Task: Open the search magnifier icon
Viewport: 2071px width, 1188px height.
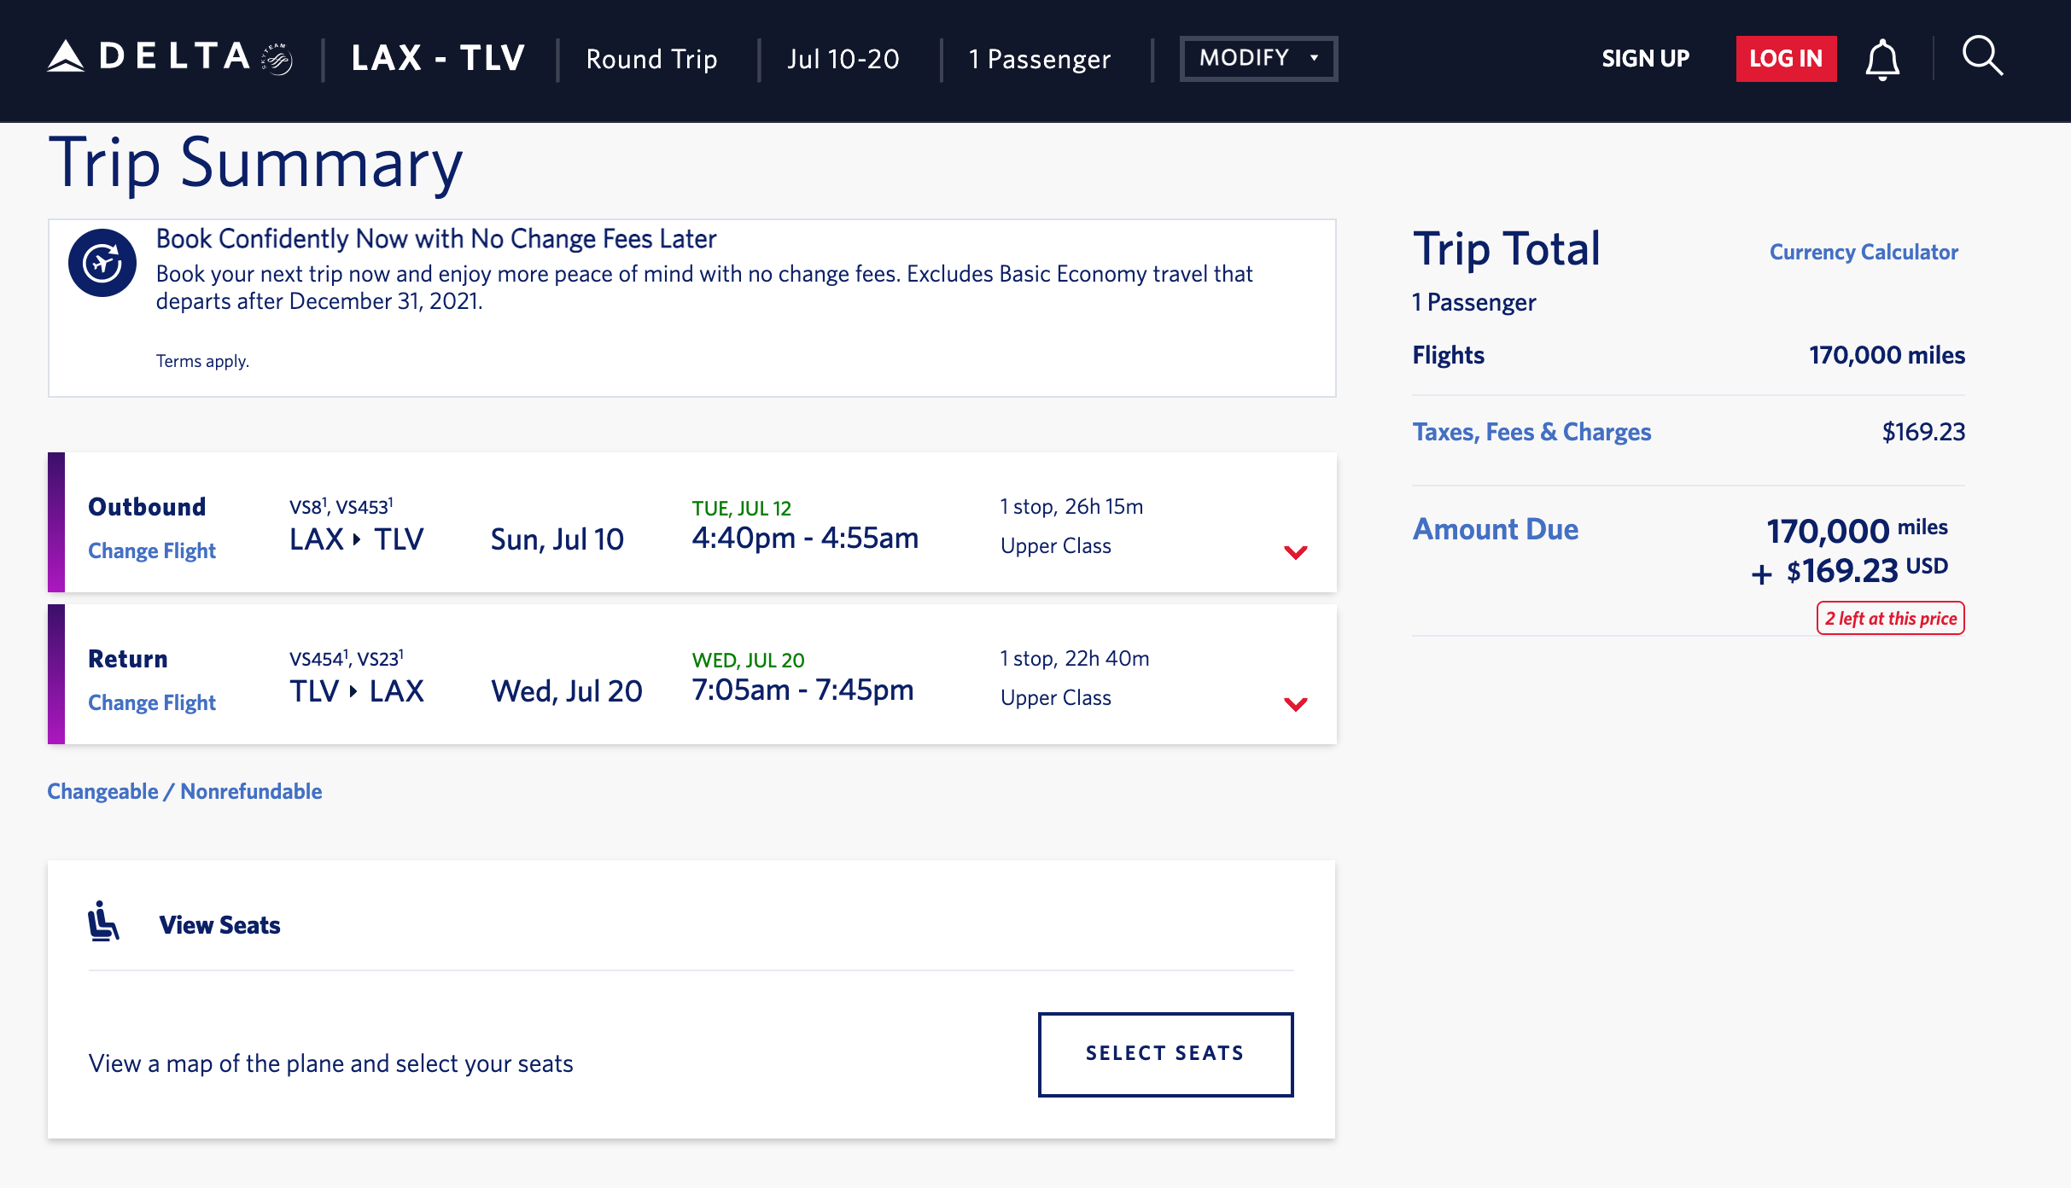Action: pyautogui.click(x=1981, y=57)
